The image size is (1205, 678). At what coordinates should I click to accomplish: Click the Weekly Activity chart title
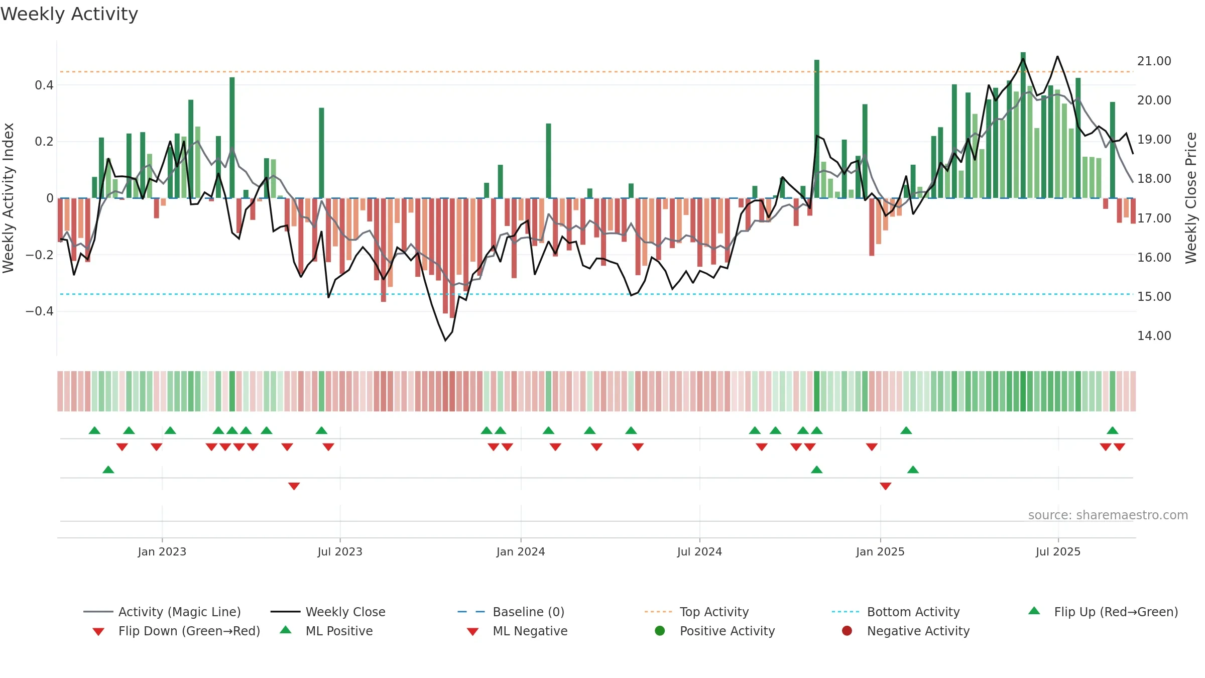(69, 14)
